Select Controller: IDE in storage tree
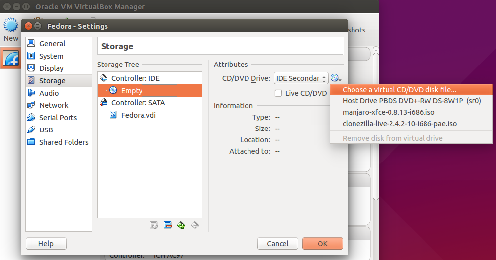 coord(149,78)
